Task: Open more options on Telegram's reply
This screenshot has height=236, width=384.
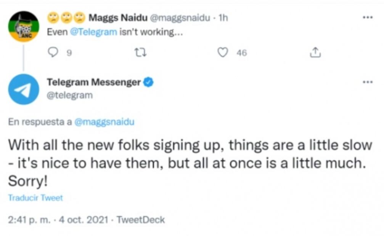Action: (368, 82)
